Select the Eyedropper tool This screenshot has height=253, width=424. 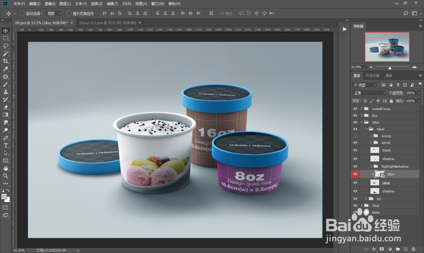pyautogui.click(x=6, y=69)
